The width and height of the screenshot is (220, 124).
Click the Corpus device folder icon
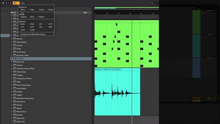[14, 45]
